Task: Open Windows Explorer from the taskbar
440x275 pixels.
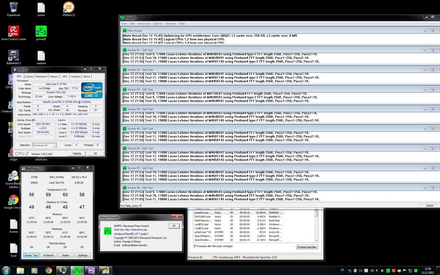Action: point(20,270)
